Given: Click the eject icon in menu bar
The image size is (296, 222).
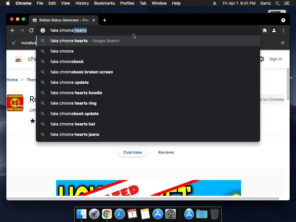Looking at the screenshot, I should (215, 3).
